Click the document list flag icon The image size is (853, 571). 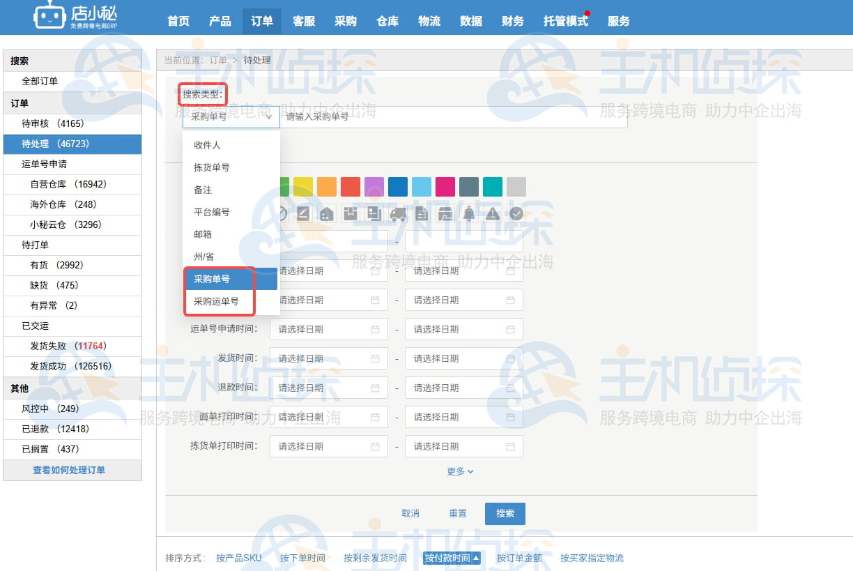[x=422, y=214]
